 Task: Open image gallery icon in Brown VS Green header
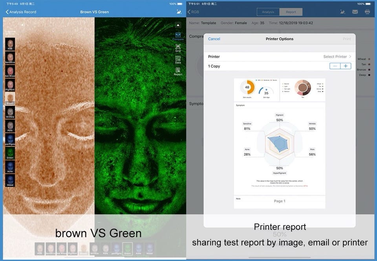179,12
